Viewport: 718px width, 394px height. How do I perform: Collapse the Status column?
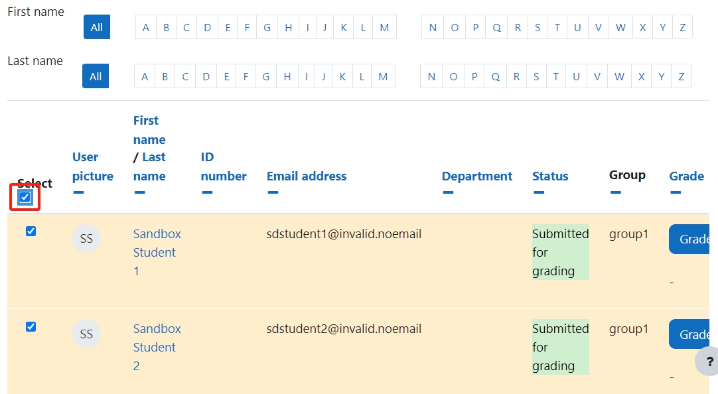pos(539,192)
